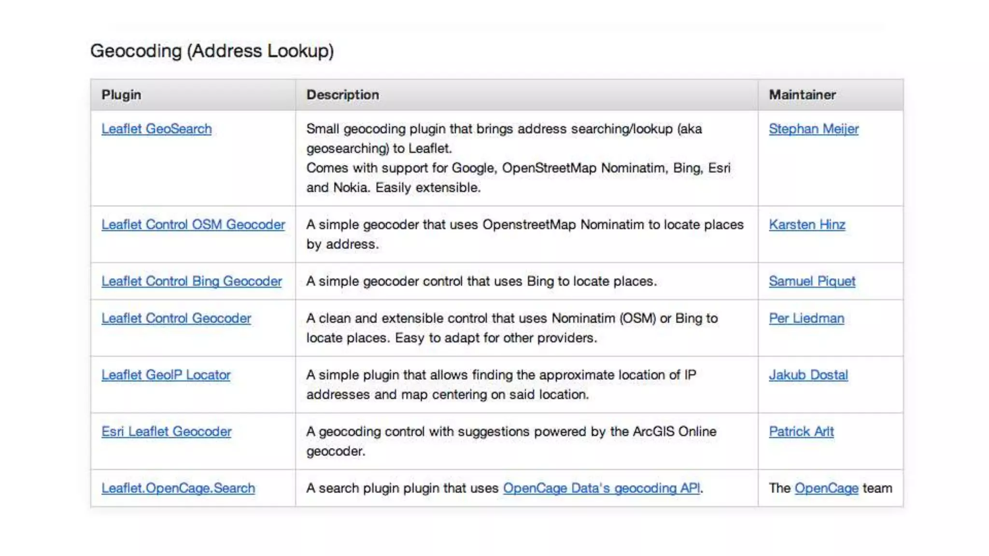Open the Leaflet GeoSearch plugin link
The width and height of the screenshot is (989, 556).
click(x=156, y=129)
